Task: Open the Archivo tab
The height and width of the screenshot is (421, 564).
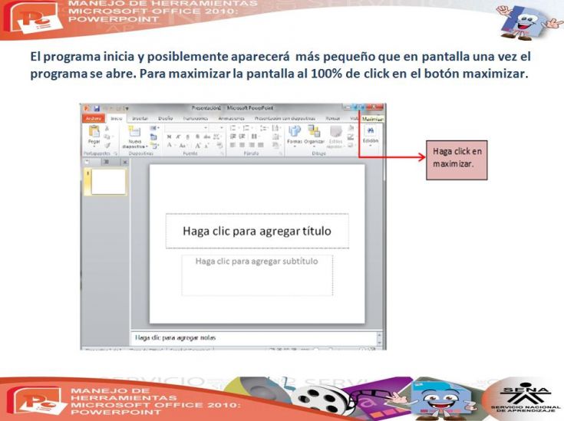Action: 94,119
